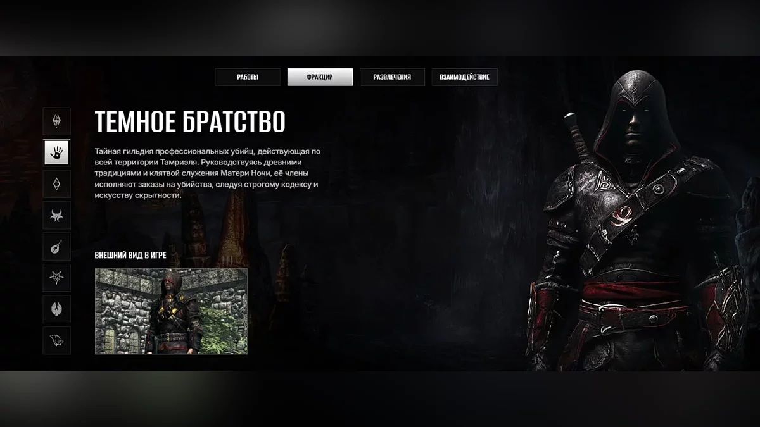This screenshot has width=760, height=427.
Task: Open the ВЗАИМОДЕЙСТВИЕ tab
Action: [x=464, y=77]
